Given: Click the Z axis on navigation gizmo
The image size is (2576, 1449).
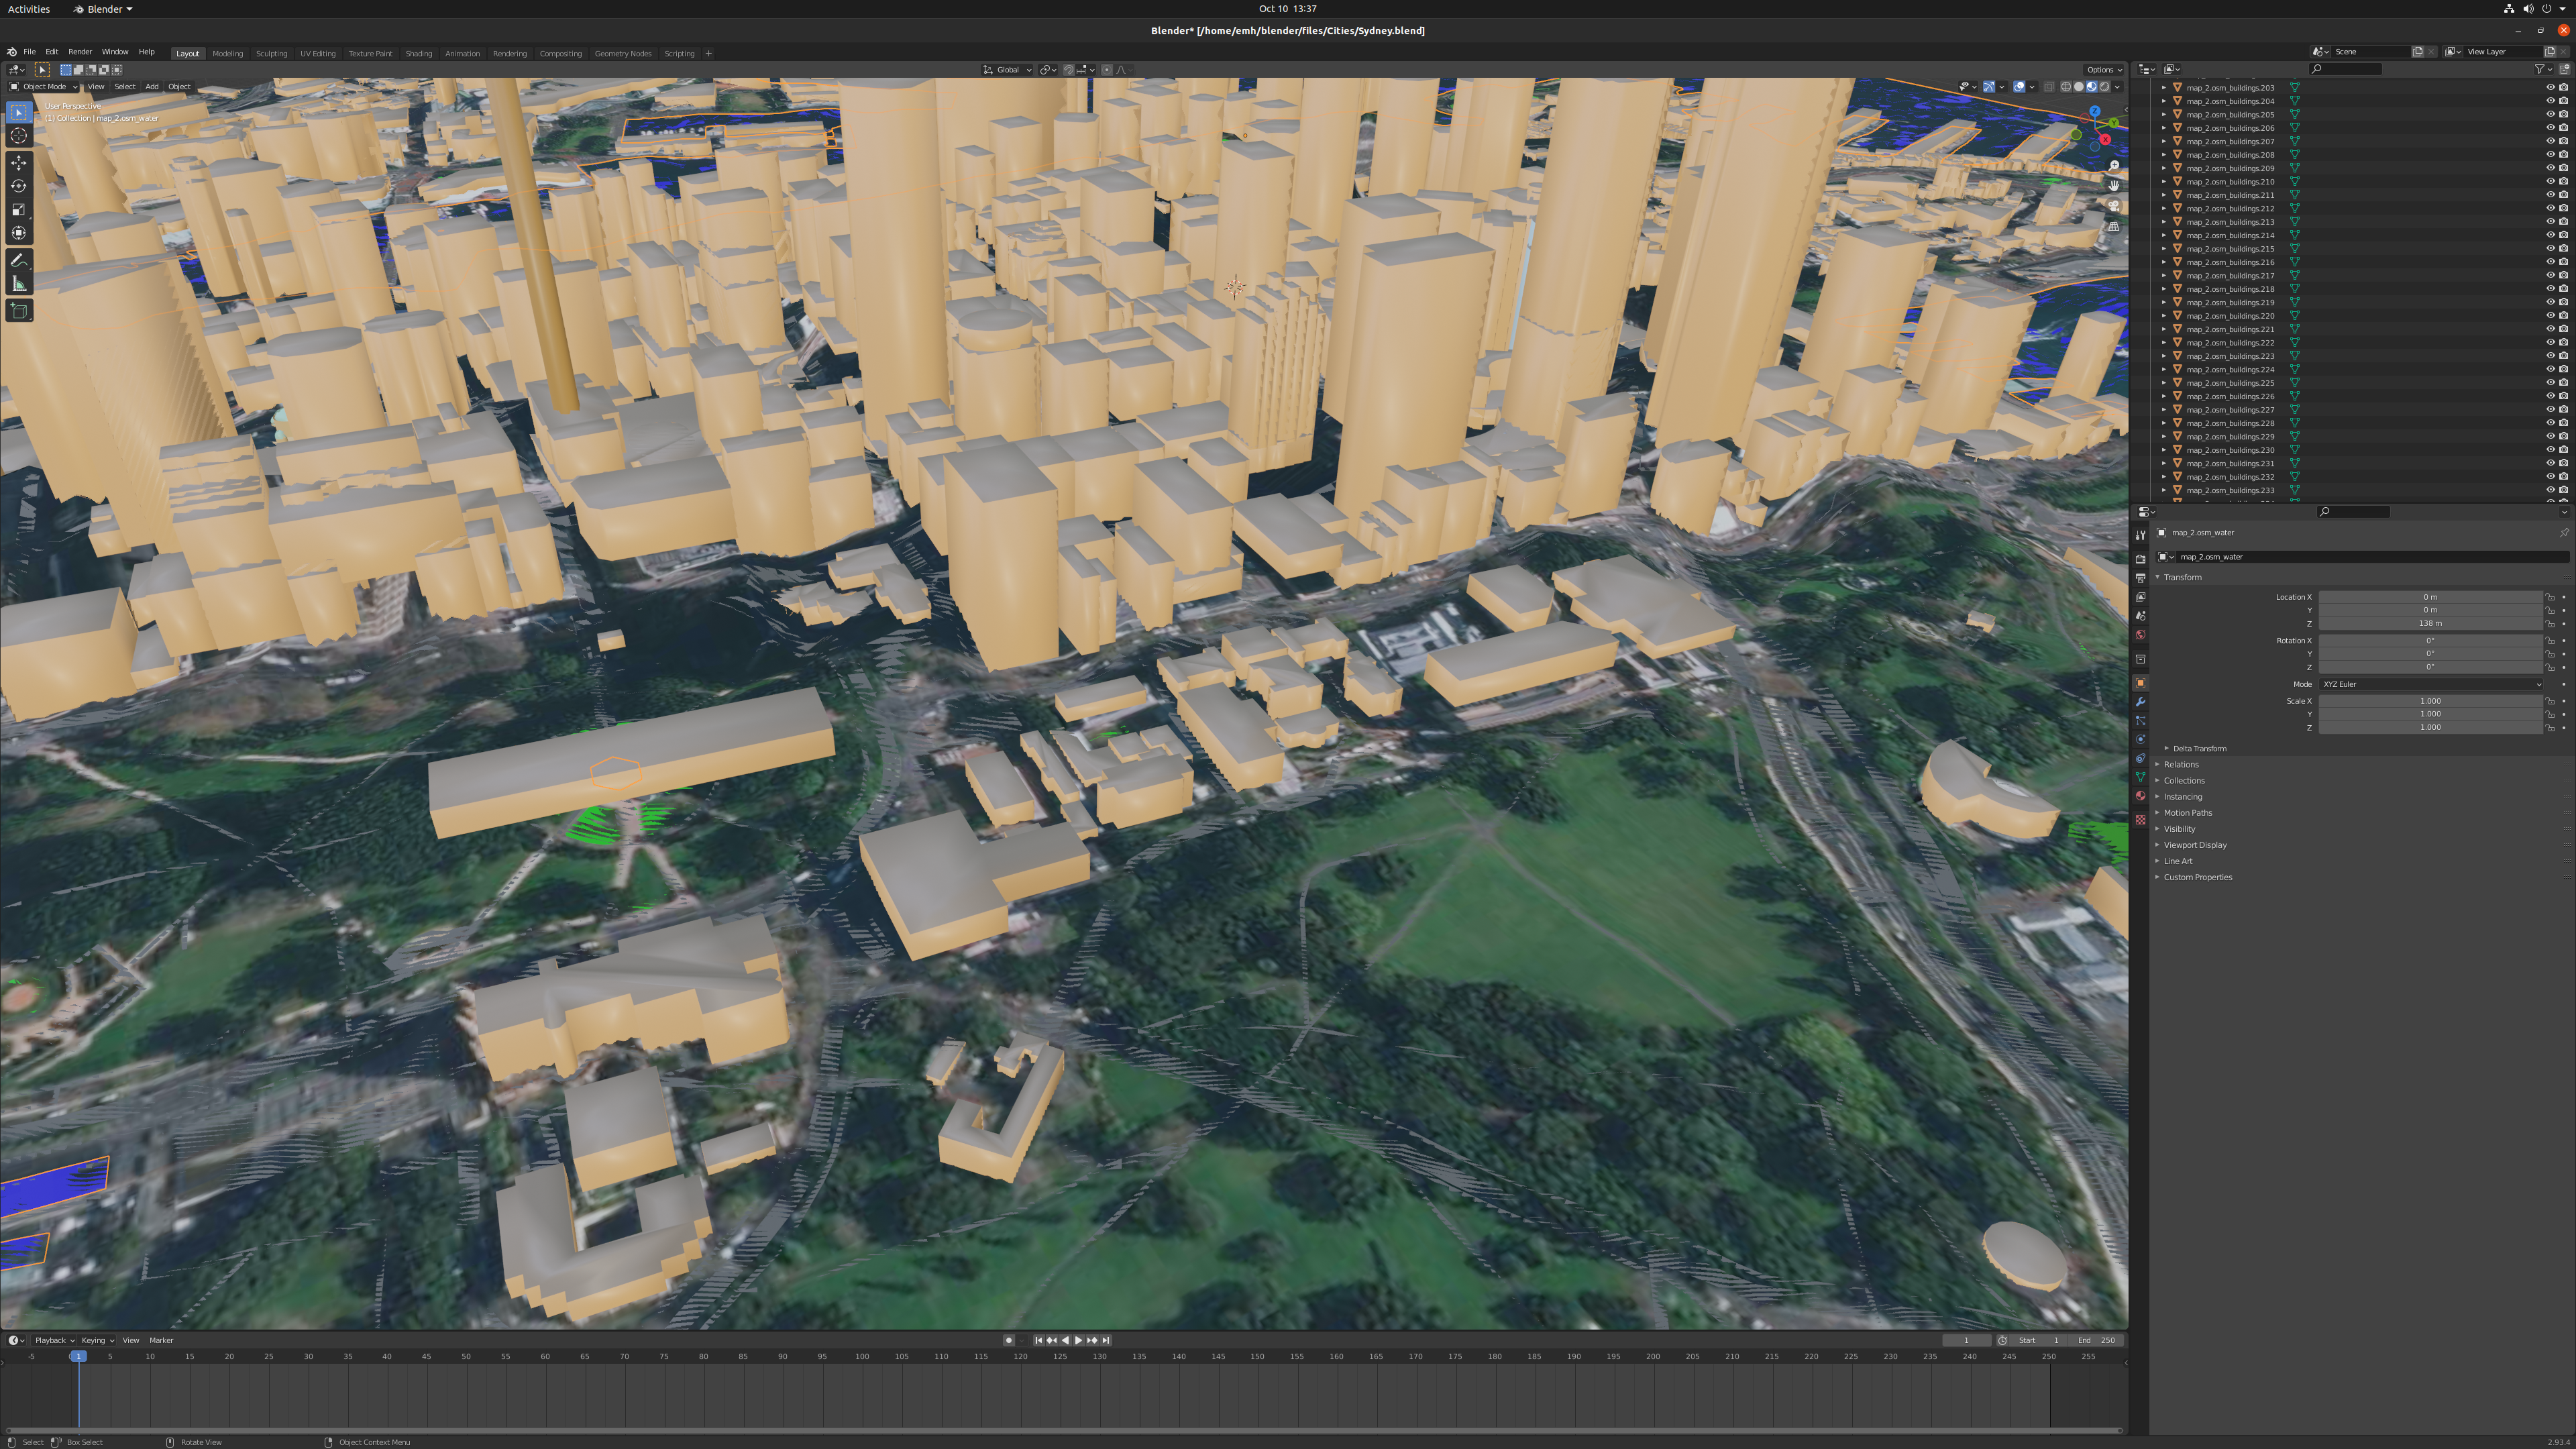Looking at the screenshot, I should click(2094, 112).
